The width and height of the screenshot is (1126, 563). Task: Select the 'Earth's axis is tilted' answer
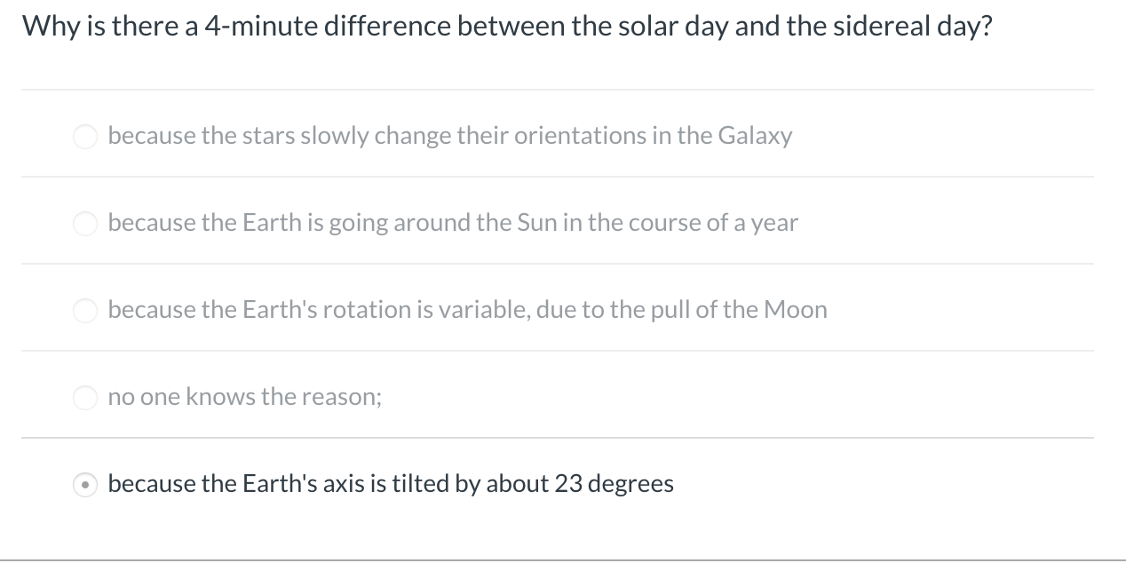(x=389, y=485)
